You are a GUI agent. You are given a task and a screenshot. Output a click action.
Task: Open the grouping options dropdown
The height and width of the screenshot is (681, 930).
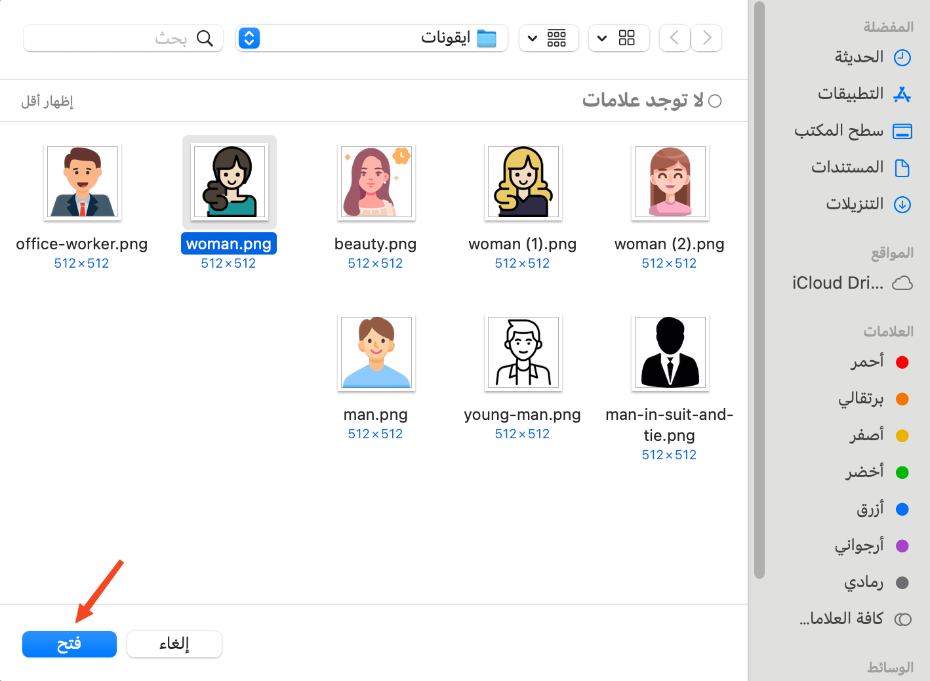pos(549,38)
